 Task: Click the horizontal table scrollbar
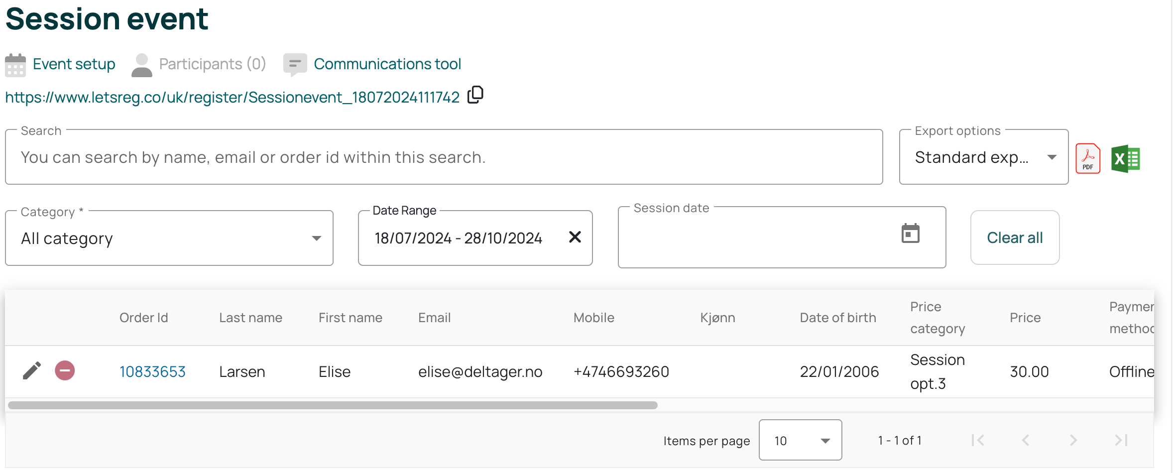333,405
